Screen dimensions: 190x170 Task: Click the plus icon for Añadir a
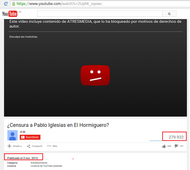point(9,146)
